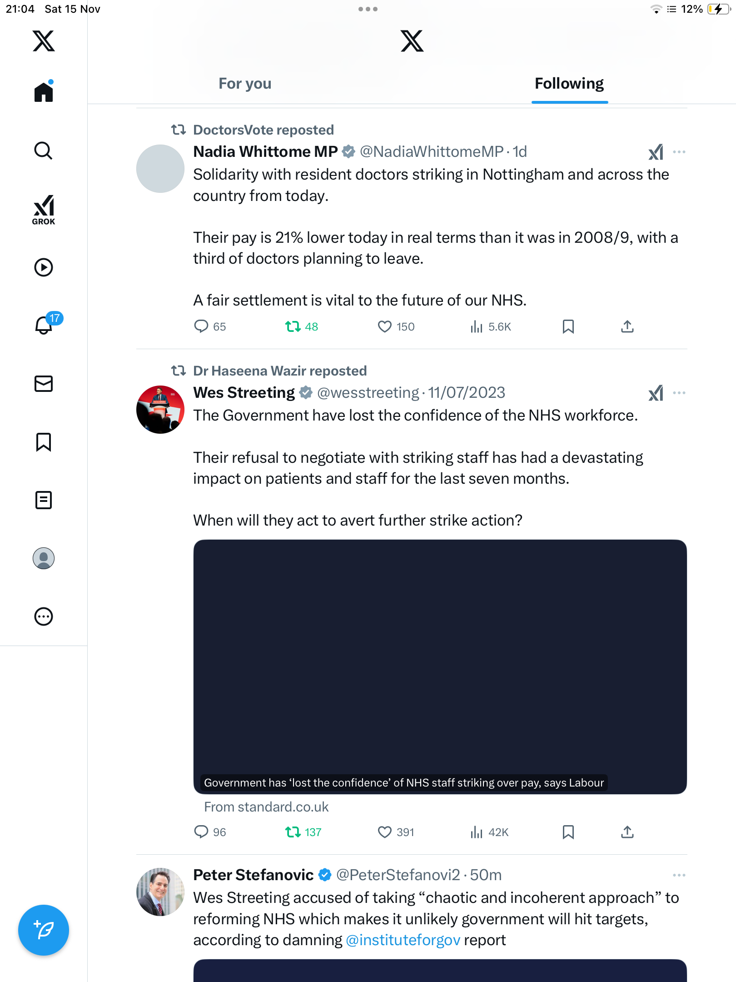Open the sidebar Bookmarks page
The height and width of the screenshot is (982, 736).
(44, 442)
